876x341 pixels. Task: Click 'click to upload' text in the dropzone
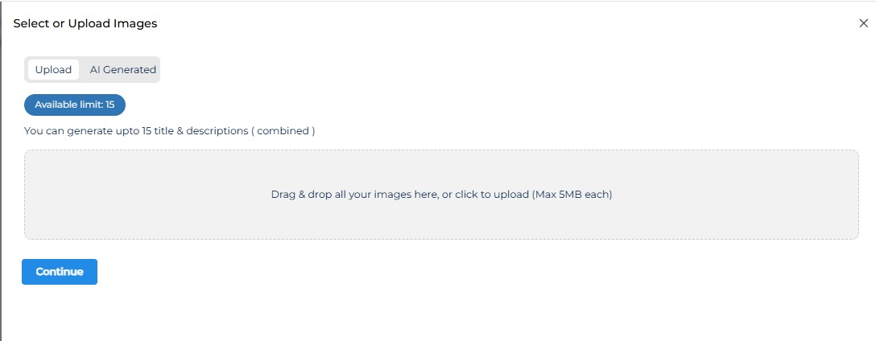[491, 195]
